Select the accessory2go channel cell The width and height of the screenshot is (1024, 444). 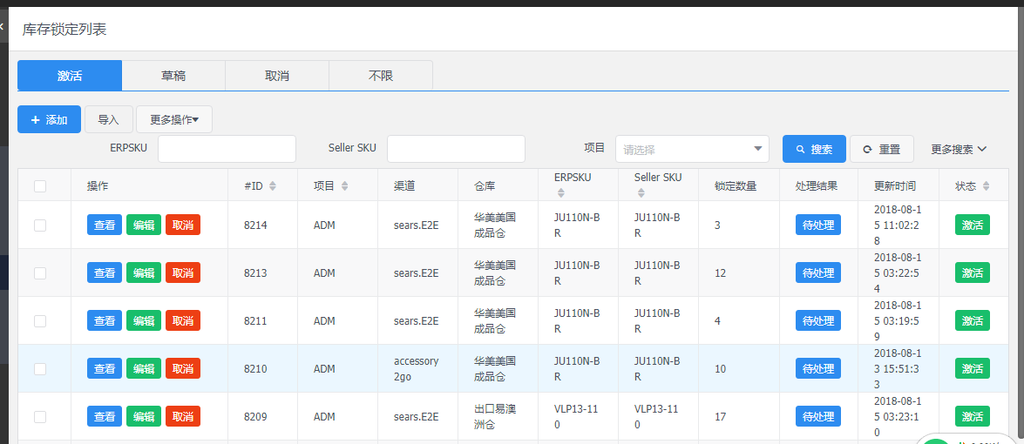pos(417,368)
